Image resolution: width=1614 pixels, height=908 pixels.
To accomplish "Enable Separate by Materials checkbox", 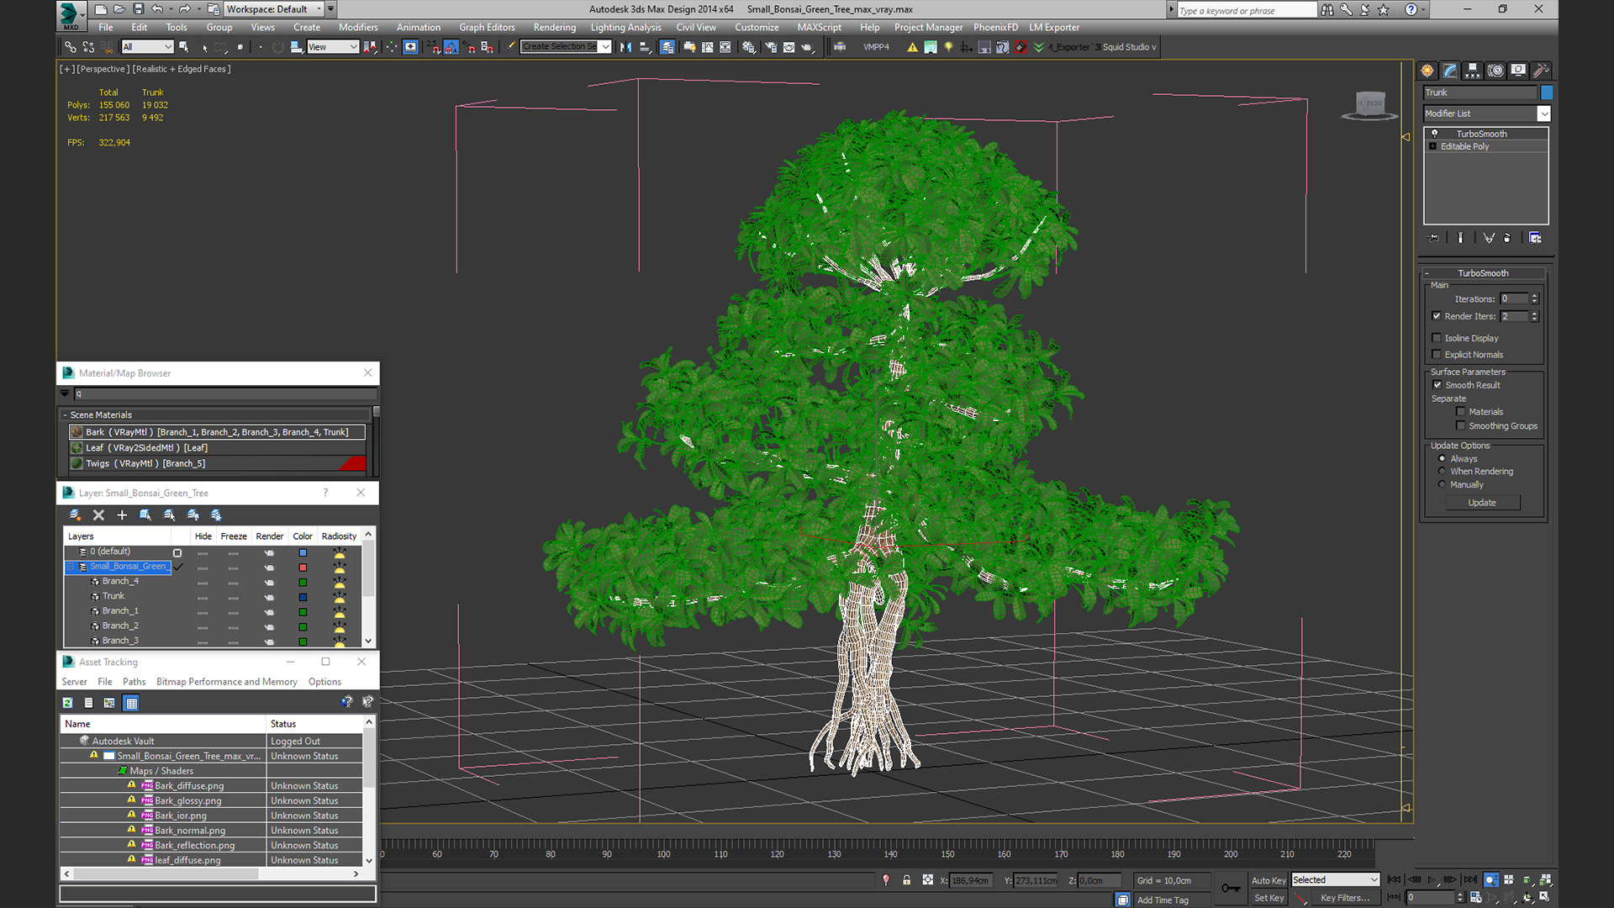I will point(1461,412).
